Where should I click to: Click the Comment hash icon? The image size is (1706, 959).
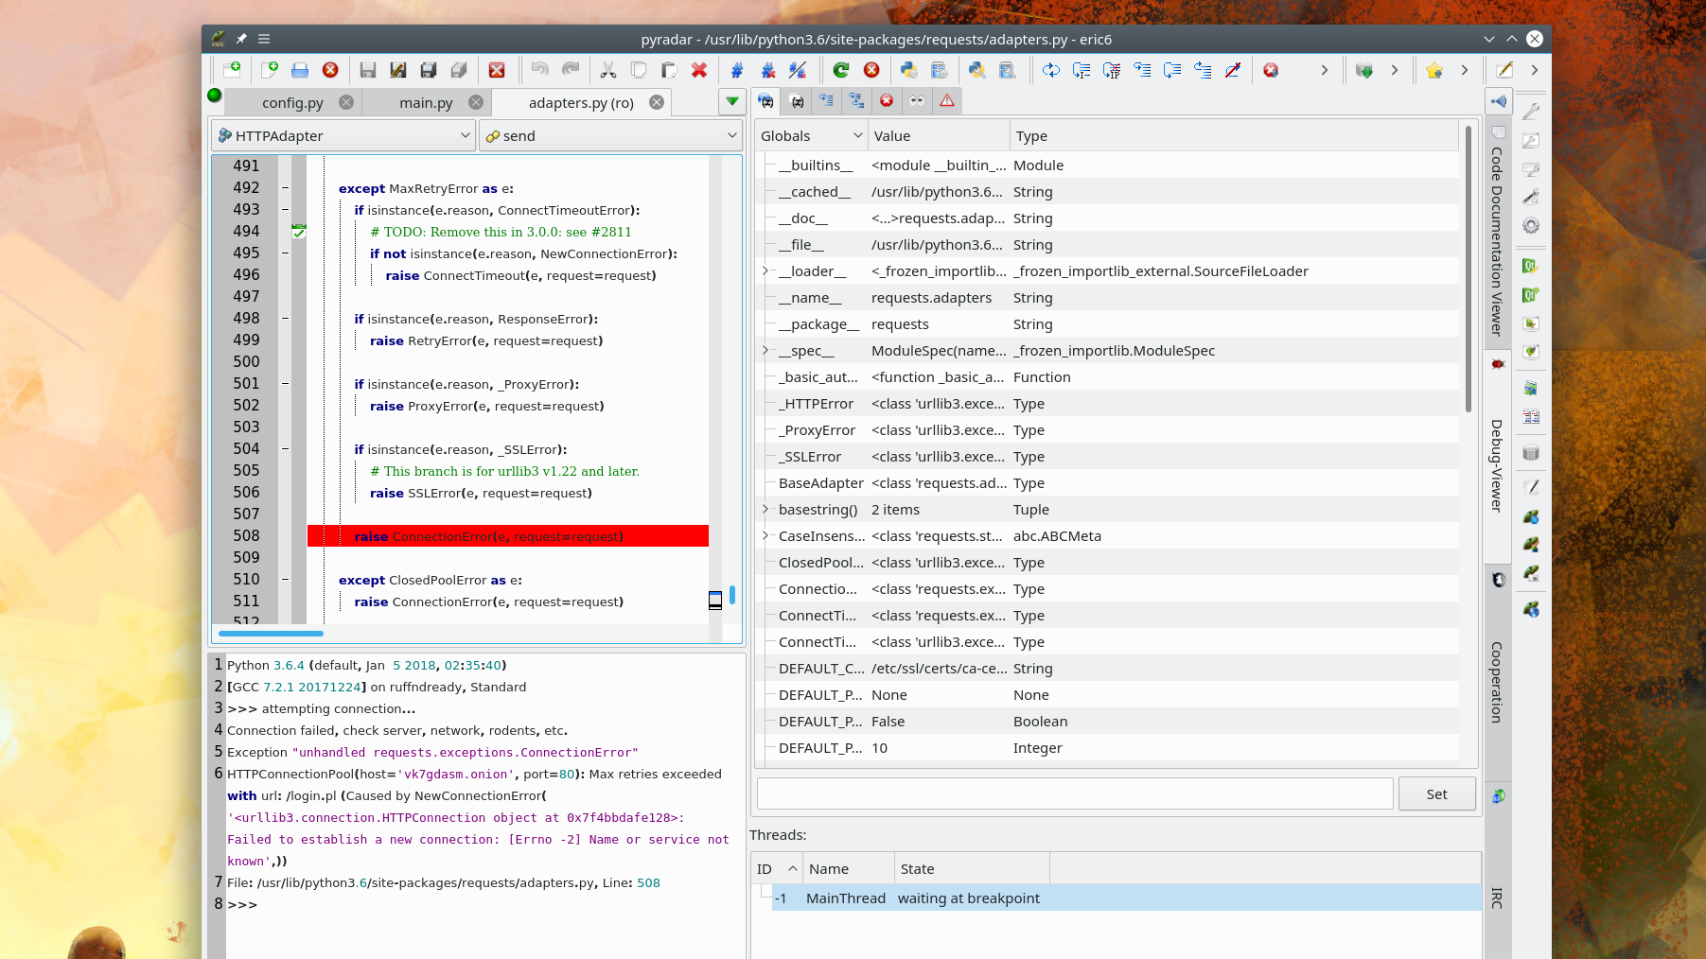click(737, 70)
